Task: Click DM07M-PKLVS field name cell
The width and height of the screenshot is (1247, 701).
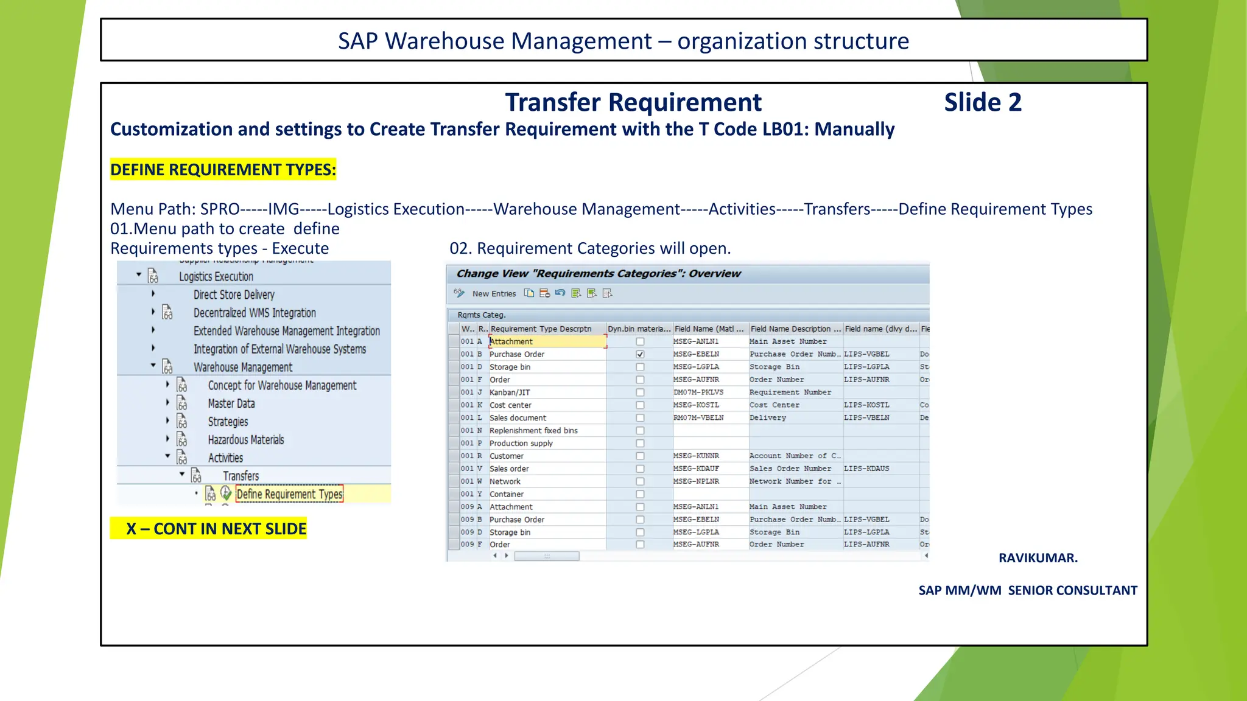Action: point(711,392)
